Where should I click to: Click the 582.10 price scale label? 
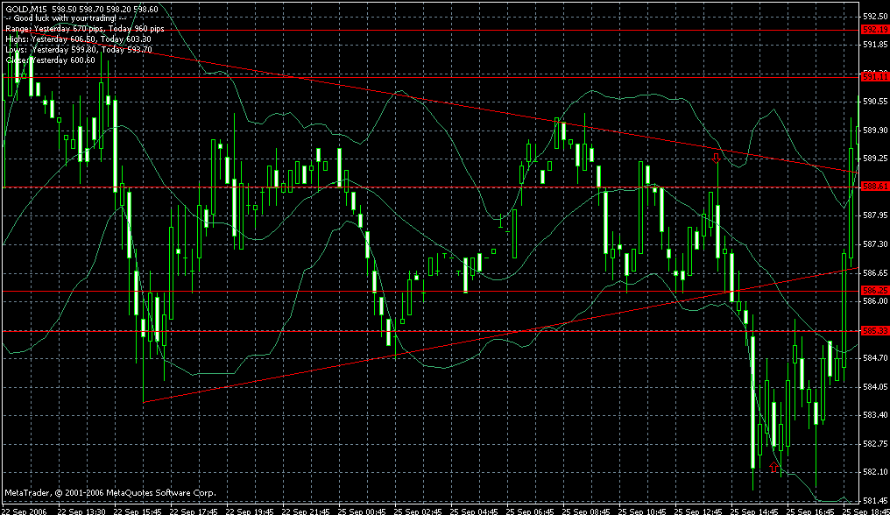point(875,472)
